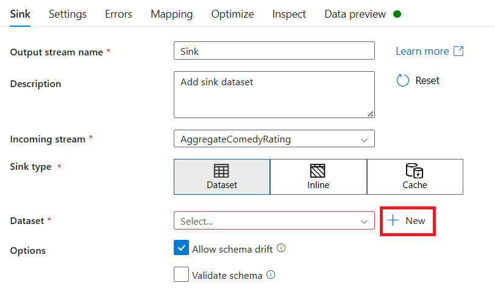Switch to the Settings tab
This screenshot has width=495, height=291.
pos(68,13)
